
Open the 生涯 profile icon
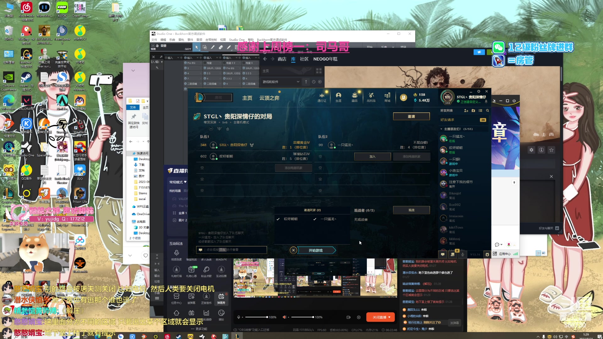[x=338, y=97]
